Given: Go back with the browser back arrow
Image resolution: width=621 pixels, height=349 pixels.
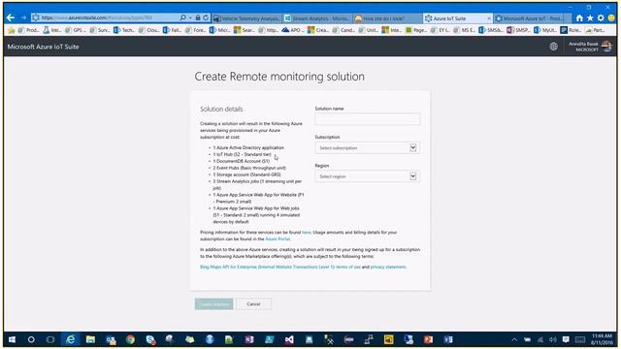Looking at the screenshot, I should point(11,17).
